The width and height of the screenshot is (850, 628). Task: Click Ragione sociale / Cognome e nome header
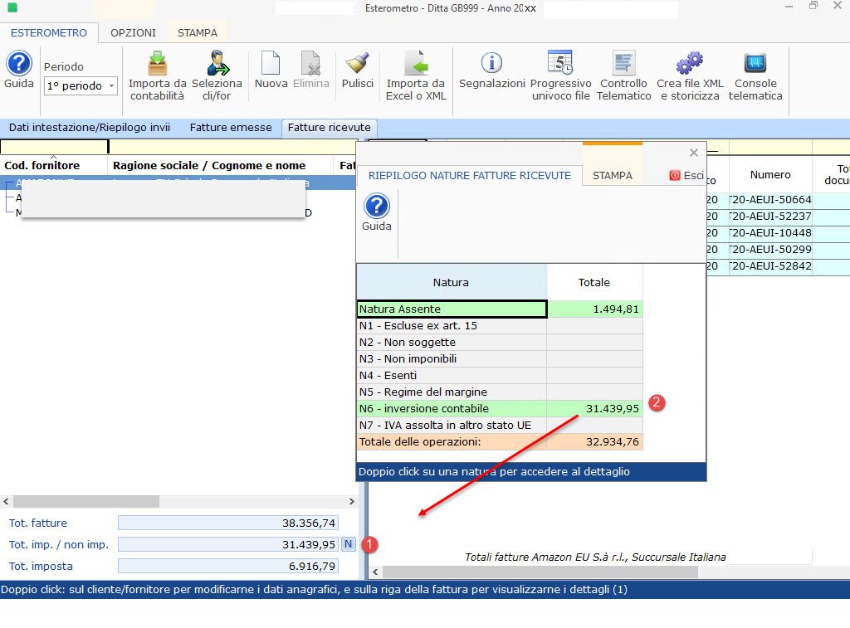pyautogui.click(x=220, y=165)
